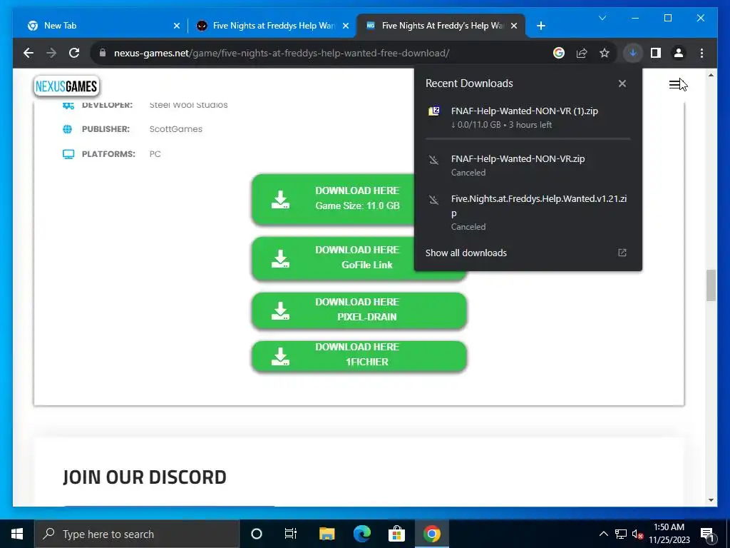Close the Five Nights at Freddys second tab
Viewport: 730px width, 548px height.
[x=346, y=26]
